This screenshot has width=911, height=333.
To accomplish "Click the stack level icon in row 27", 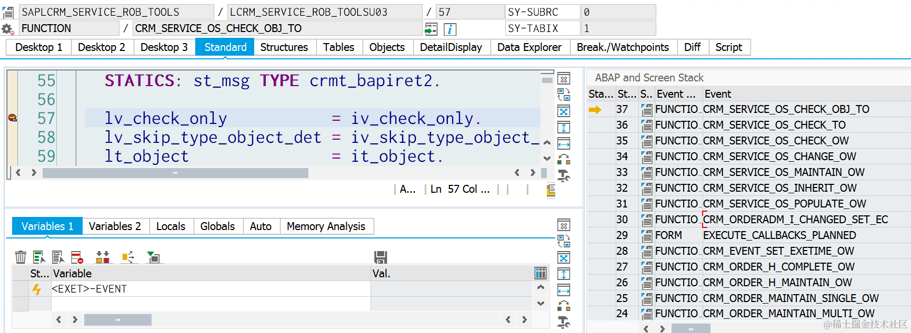I will 647,267.
